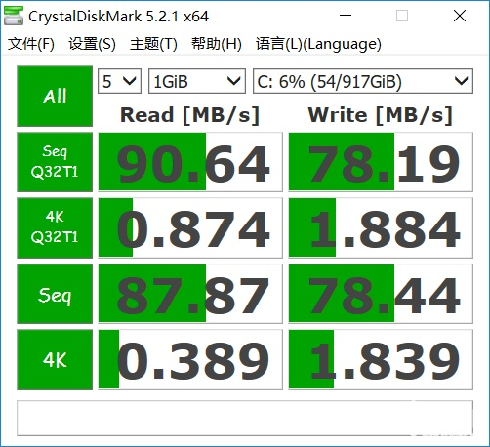Start the Seq benchmark test
Screen dimensions: 490x447
pyautogui.click(x=55, y=294)
